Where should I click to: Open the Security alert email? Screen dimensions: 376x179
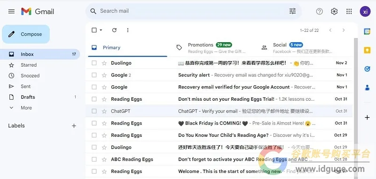(x=219, y=75)
